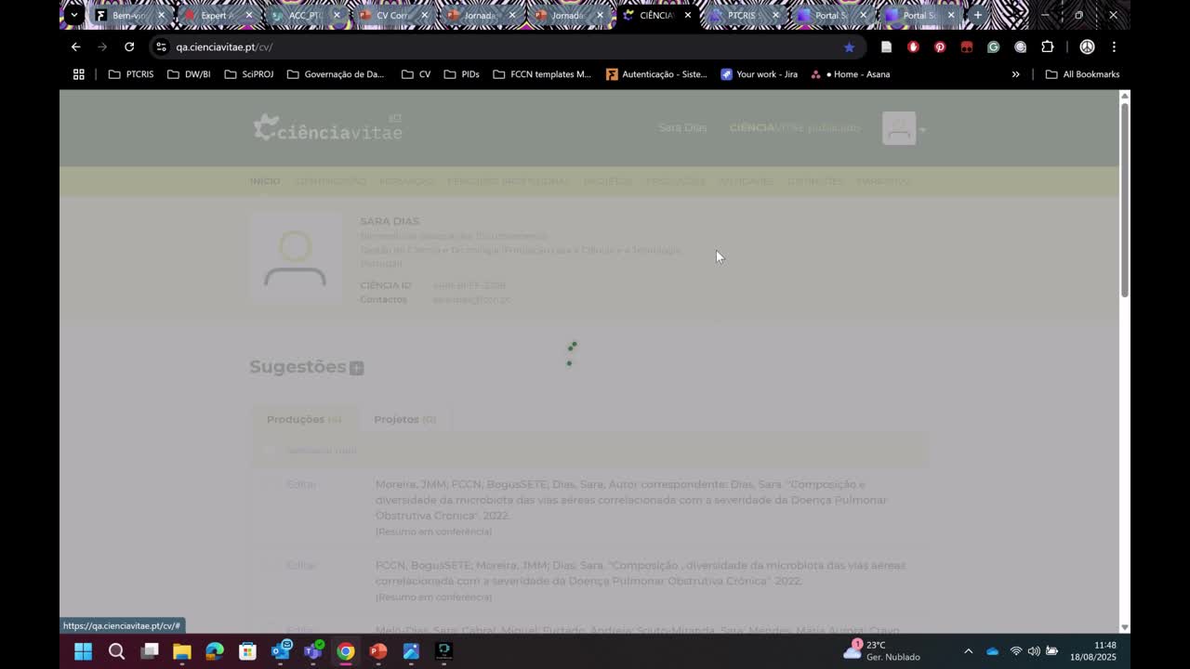View site information icon in address bar
Viewport: 1190px width, 669px height.
161,46
